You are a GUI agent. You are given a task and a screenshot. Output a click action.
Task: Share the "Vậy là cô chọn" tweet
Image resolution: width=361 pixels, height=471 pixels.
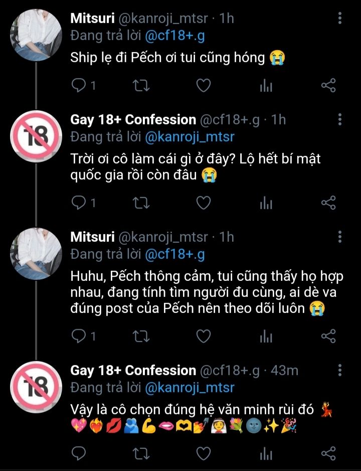tap(328, 453)
